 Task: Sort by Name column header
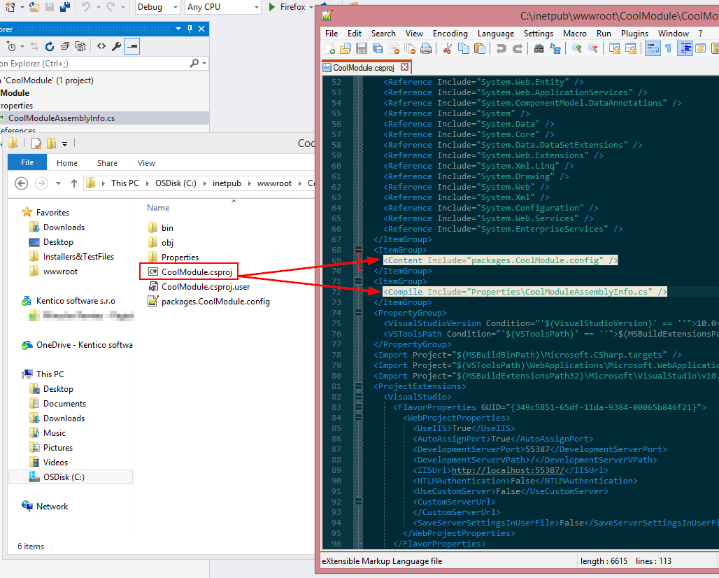click(x=158, y=208)
